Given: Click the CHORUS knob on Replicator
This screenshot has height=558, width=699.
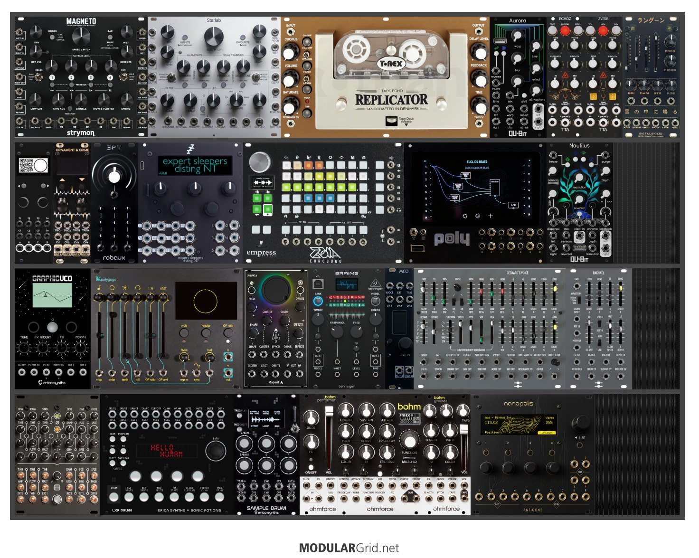Looking at the screenshot, I should (x=290, y=52).
